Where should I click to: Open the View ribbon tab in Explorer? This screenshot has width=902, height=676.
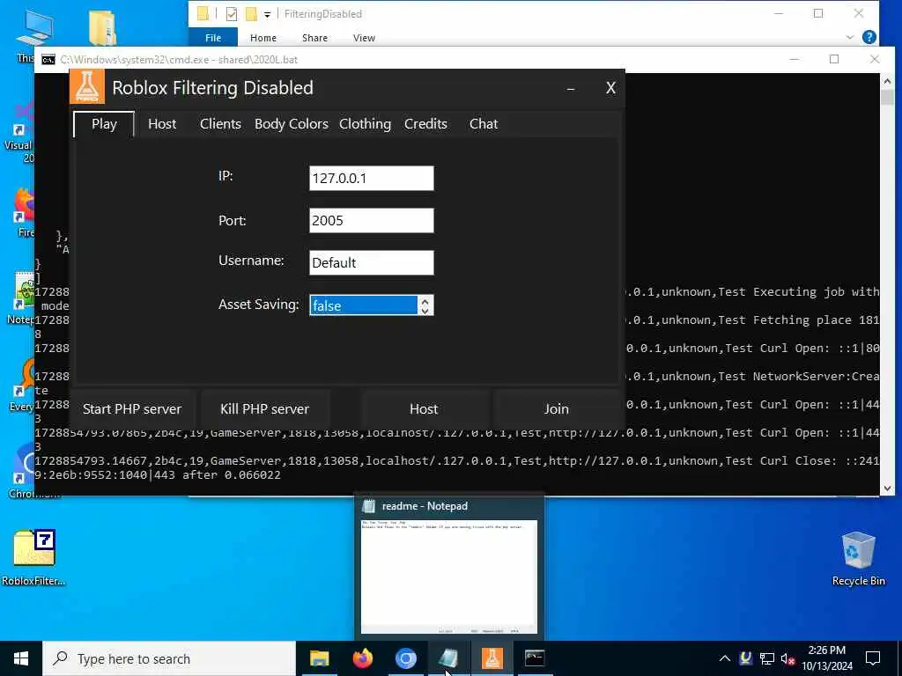[x=364, y=37]
